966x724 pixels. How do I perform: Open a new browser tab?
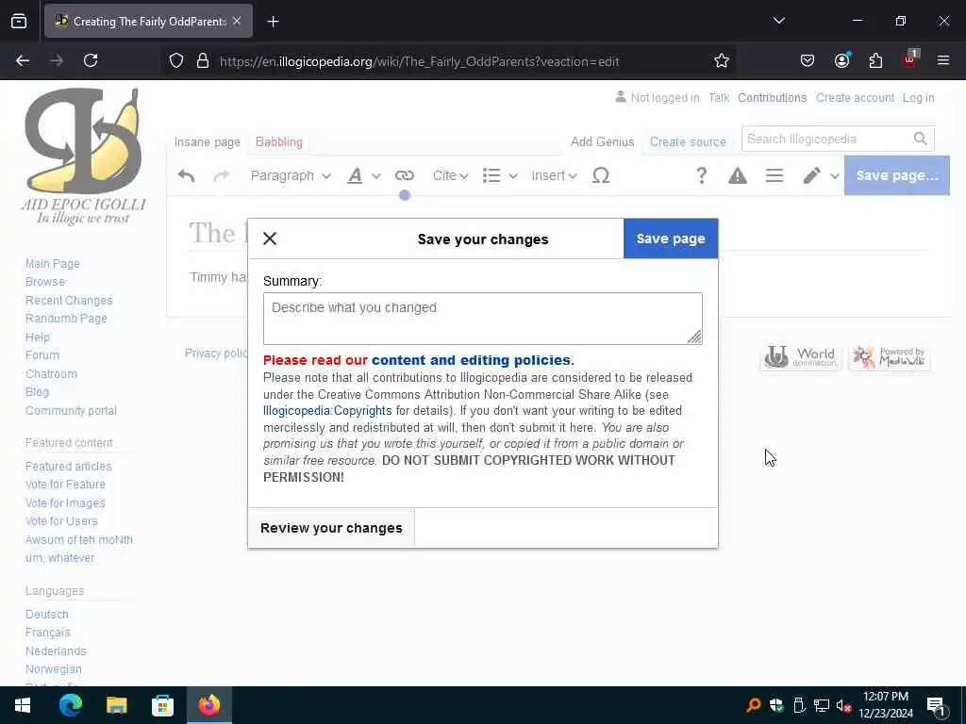coord(273,22)
